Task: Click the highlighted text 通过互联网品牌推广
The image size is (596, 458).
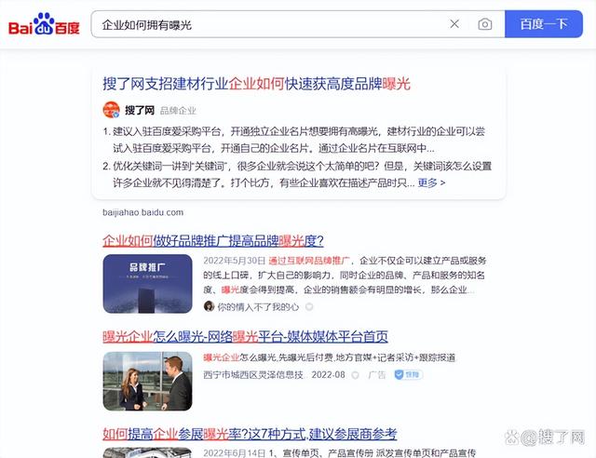Action: point(309,261)
